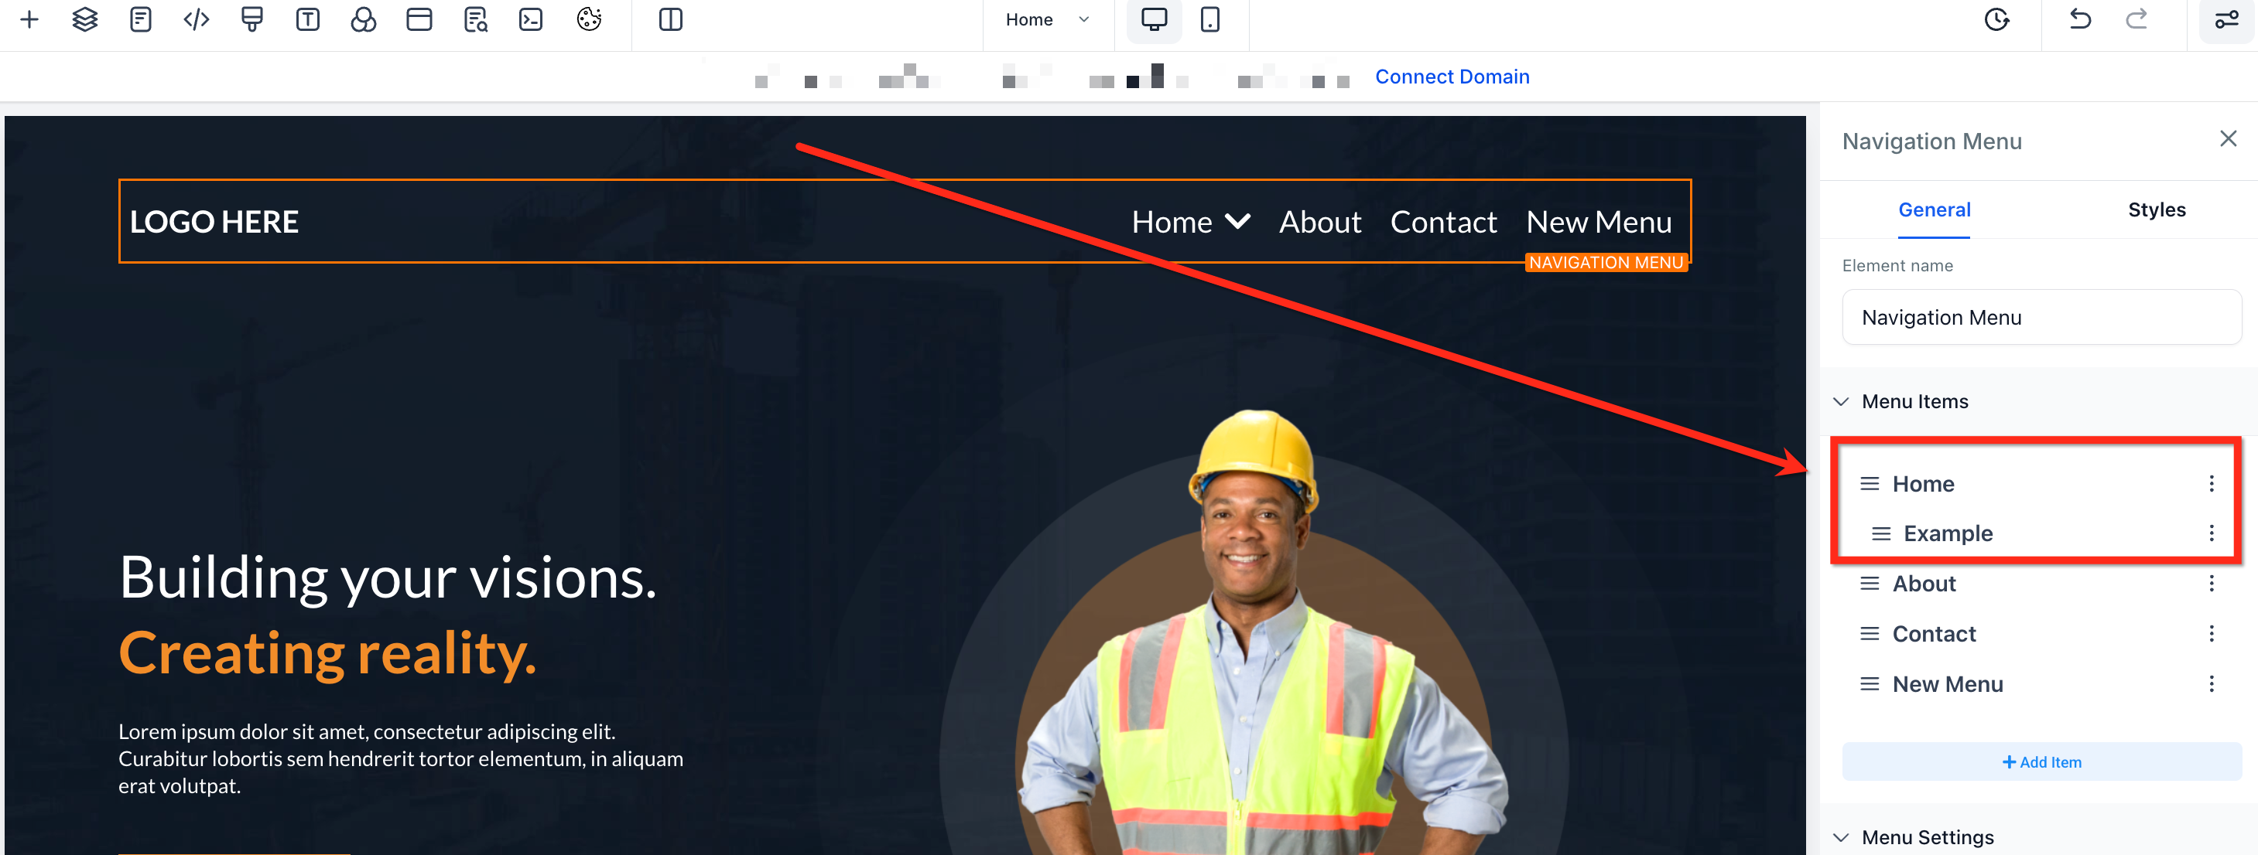The height and width of the screenshot is (855, 2258).
Task: Click the version history clock icon
Action: pyautogui.click(x=1996, y=19)
